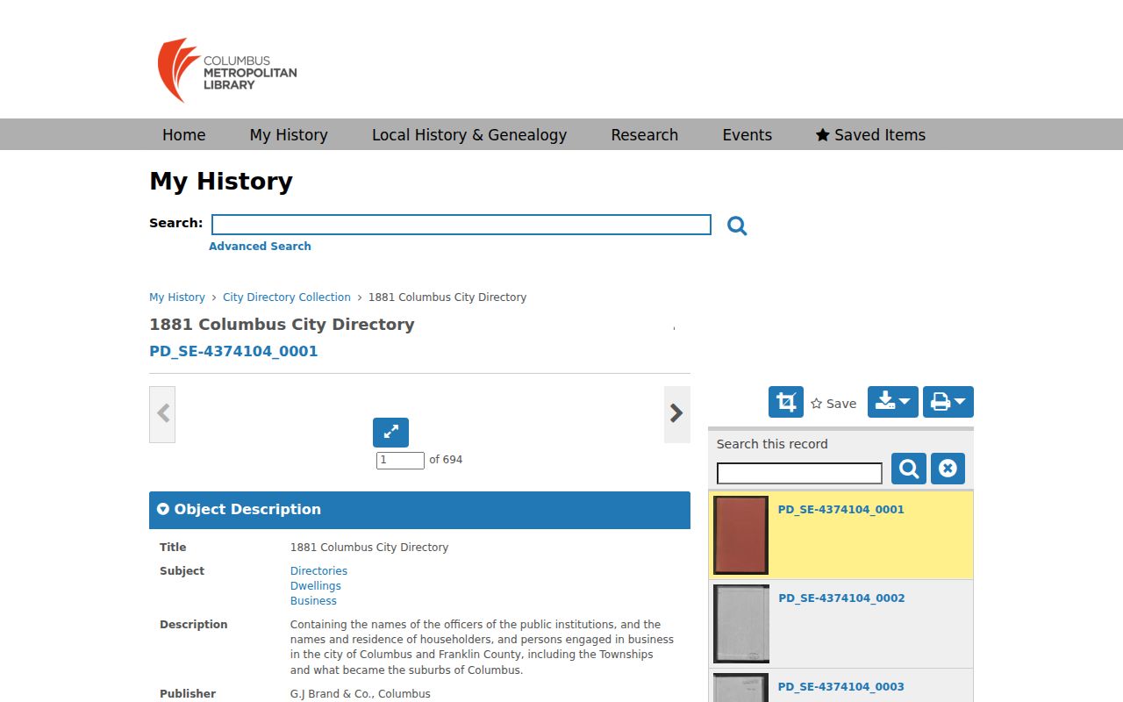Go to the next page arrow

tap(676, 413)
